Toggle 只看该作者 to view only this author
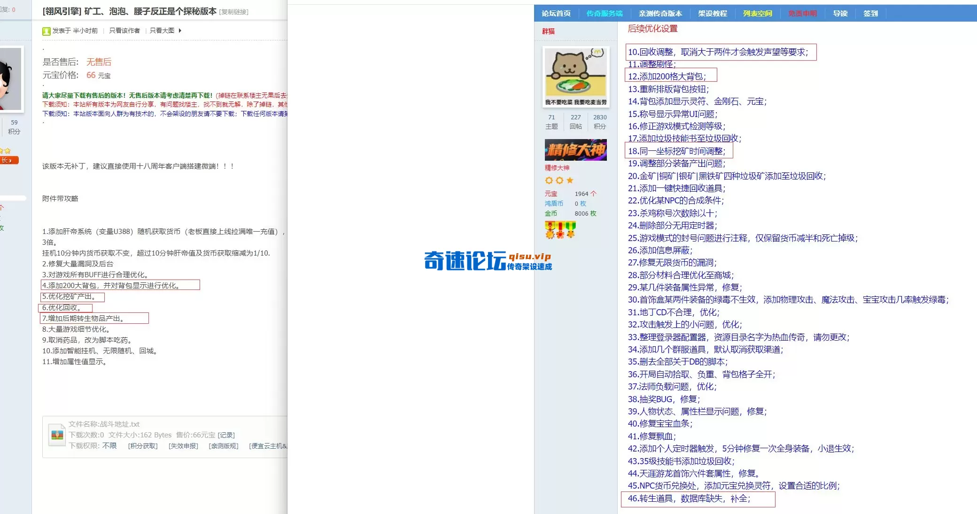Viewport: 977px width, 514px height. pyautogui.click(x=124, y=30)
